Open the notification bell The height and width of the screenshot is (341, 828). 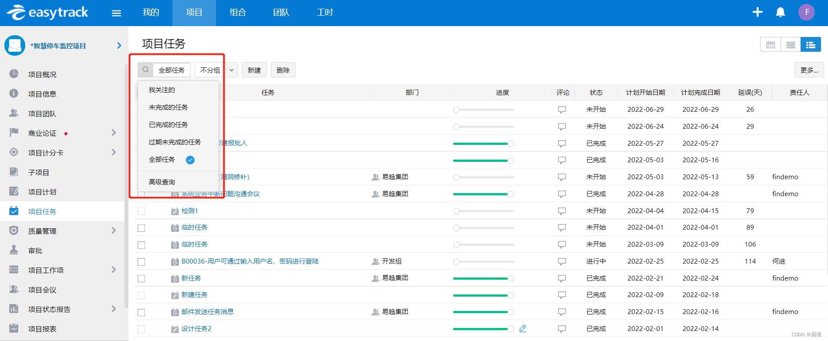click(x=781, y=12)
